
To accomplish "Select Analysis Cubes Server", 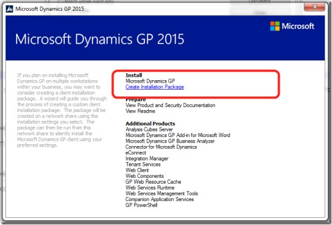I will click(x=149, y=129).
